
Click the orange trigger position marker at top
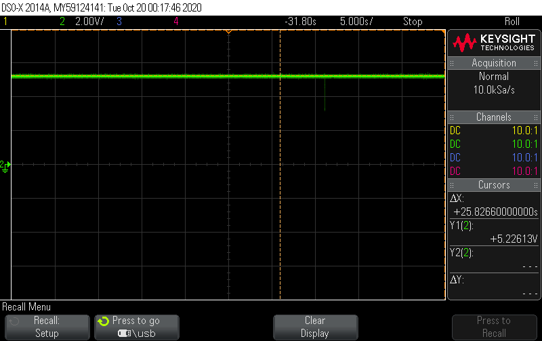[x=228, y=31]
